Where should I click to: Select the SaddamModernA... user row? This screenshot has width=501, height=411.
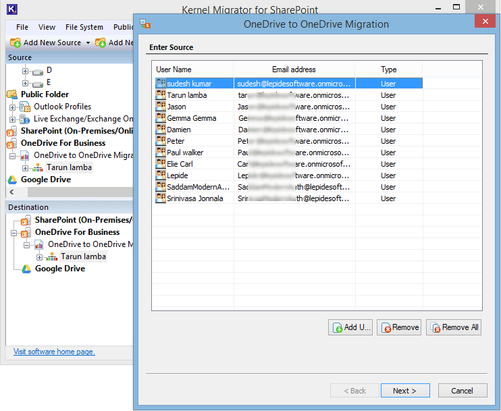[x=289, y=187]
